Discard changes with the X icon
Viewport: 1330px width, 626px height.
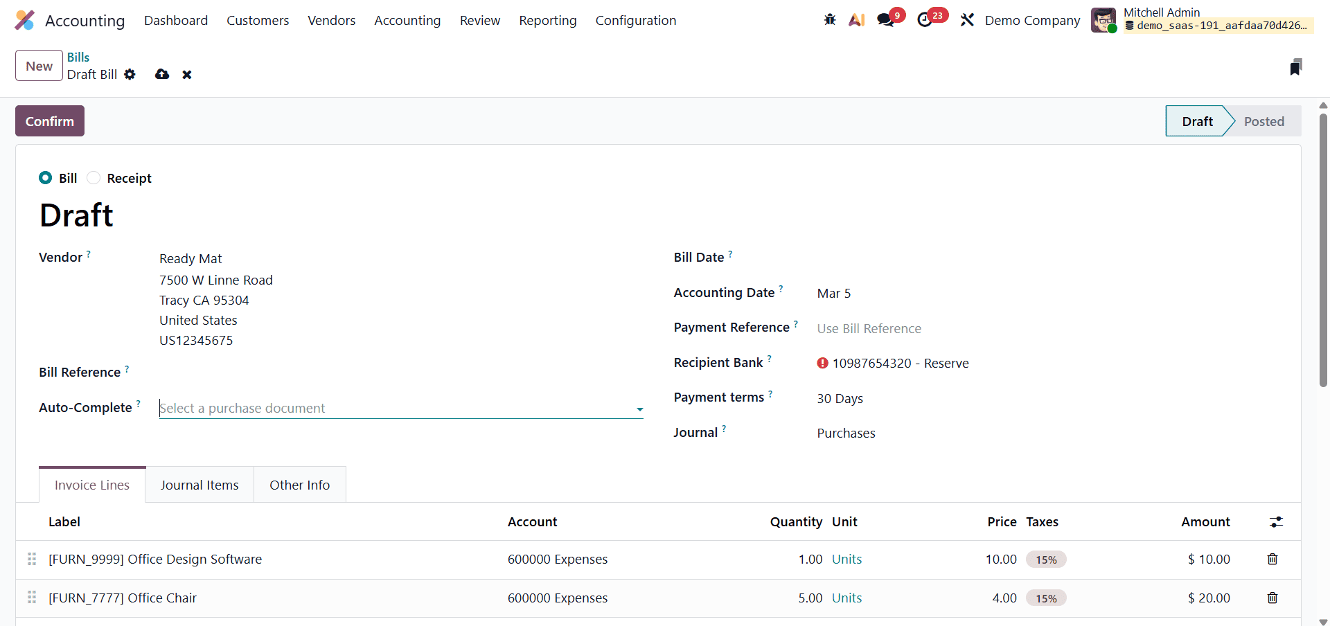point(186,74)
